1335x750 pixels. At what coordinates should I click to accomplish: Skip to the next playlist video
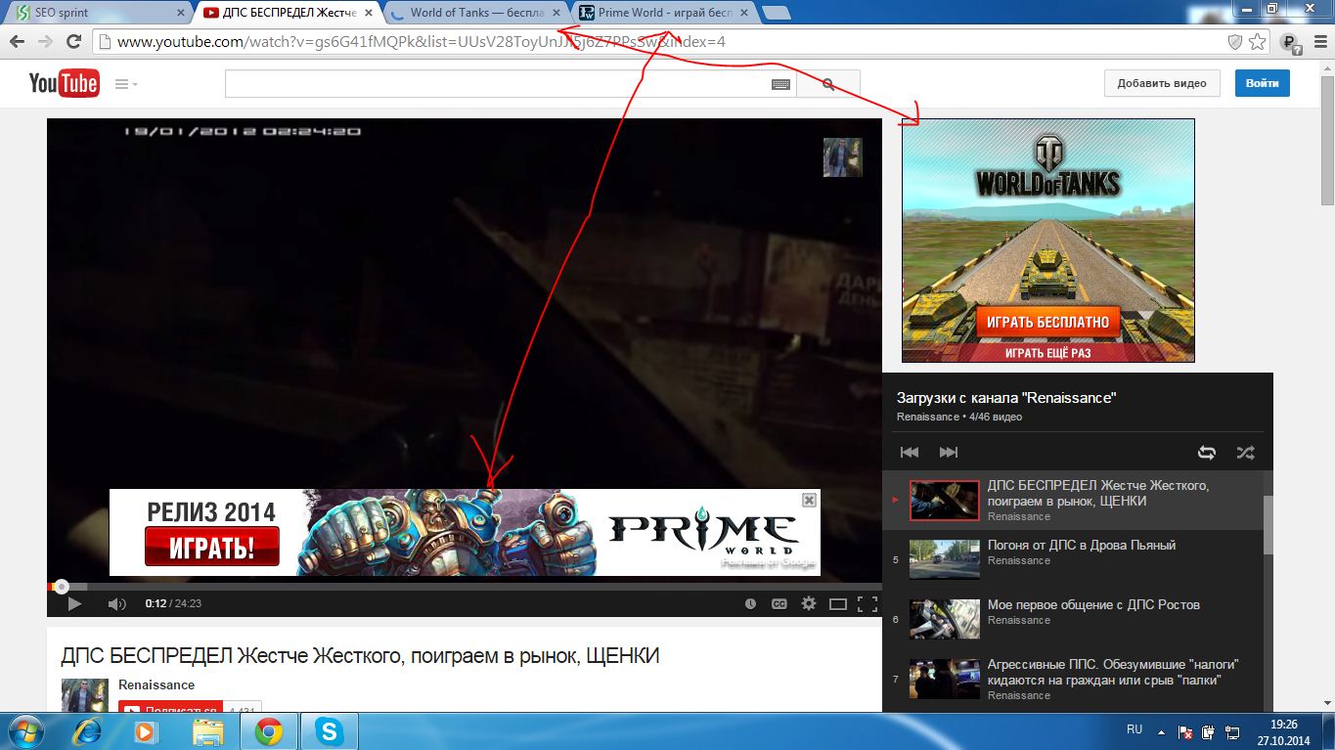[x=948, y=452]
